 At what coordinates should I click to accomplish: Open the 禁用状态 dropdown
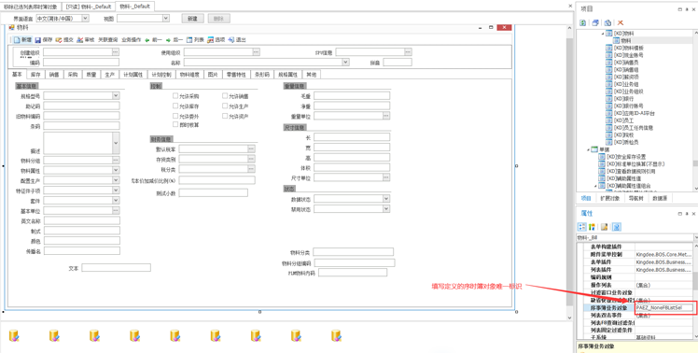386,208
